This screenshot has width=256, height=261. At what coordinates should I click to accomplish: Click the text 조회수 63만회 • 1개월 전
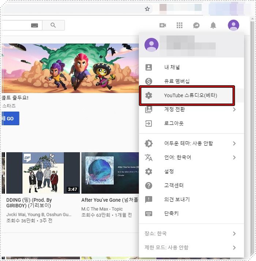coord(107,215)
